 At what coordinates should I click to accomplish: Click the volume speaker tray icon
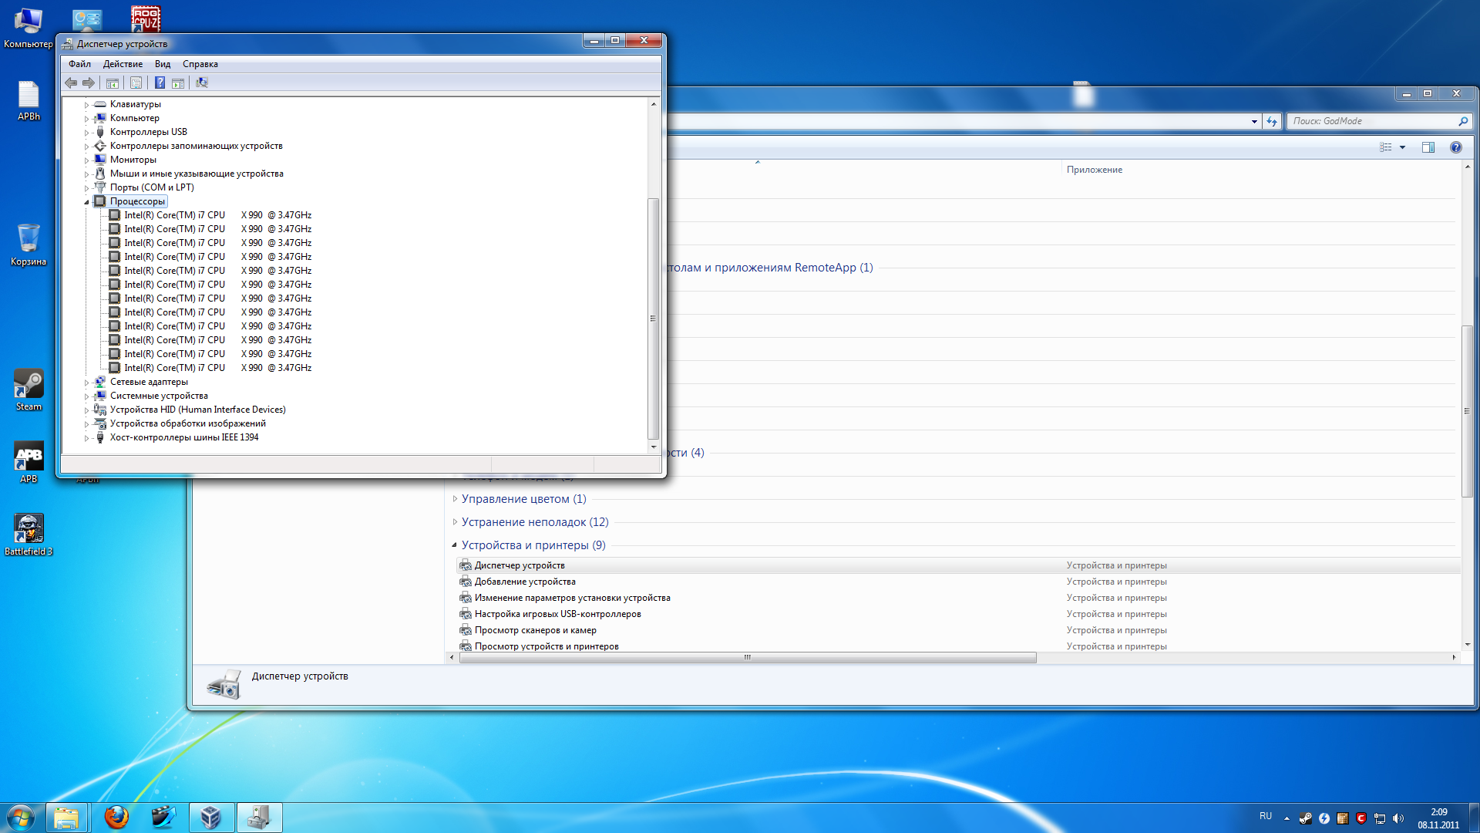tap(1398, 818)
